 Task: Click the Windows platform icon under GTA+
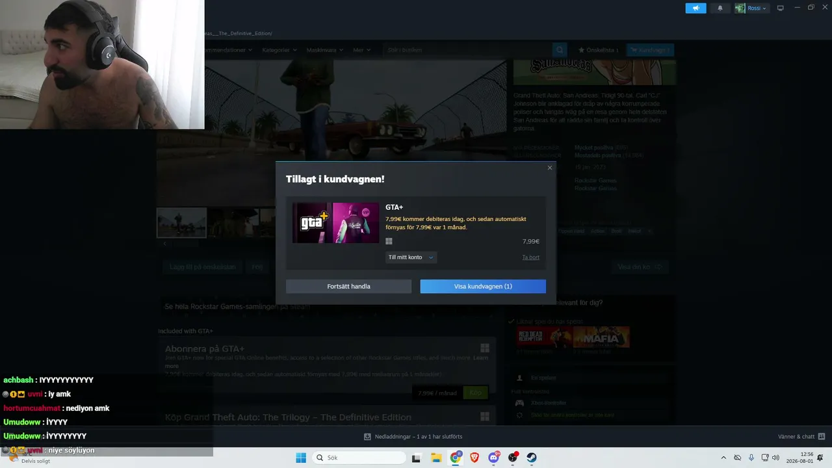(389, 241)
